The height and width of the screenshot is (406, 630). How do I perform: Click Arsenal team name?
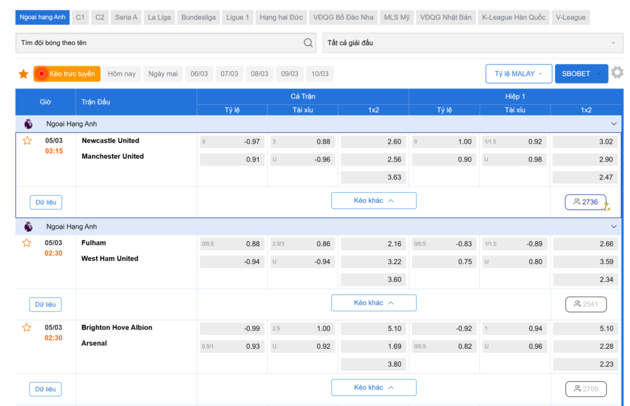pos(94,343)
